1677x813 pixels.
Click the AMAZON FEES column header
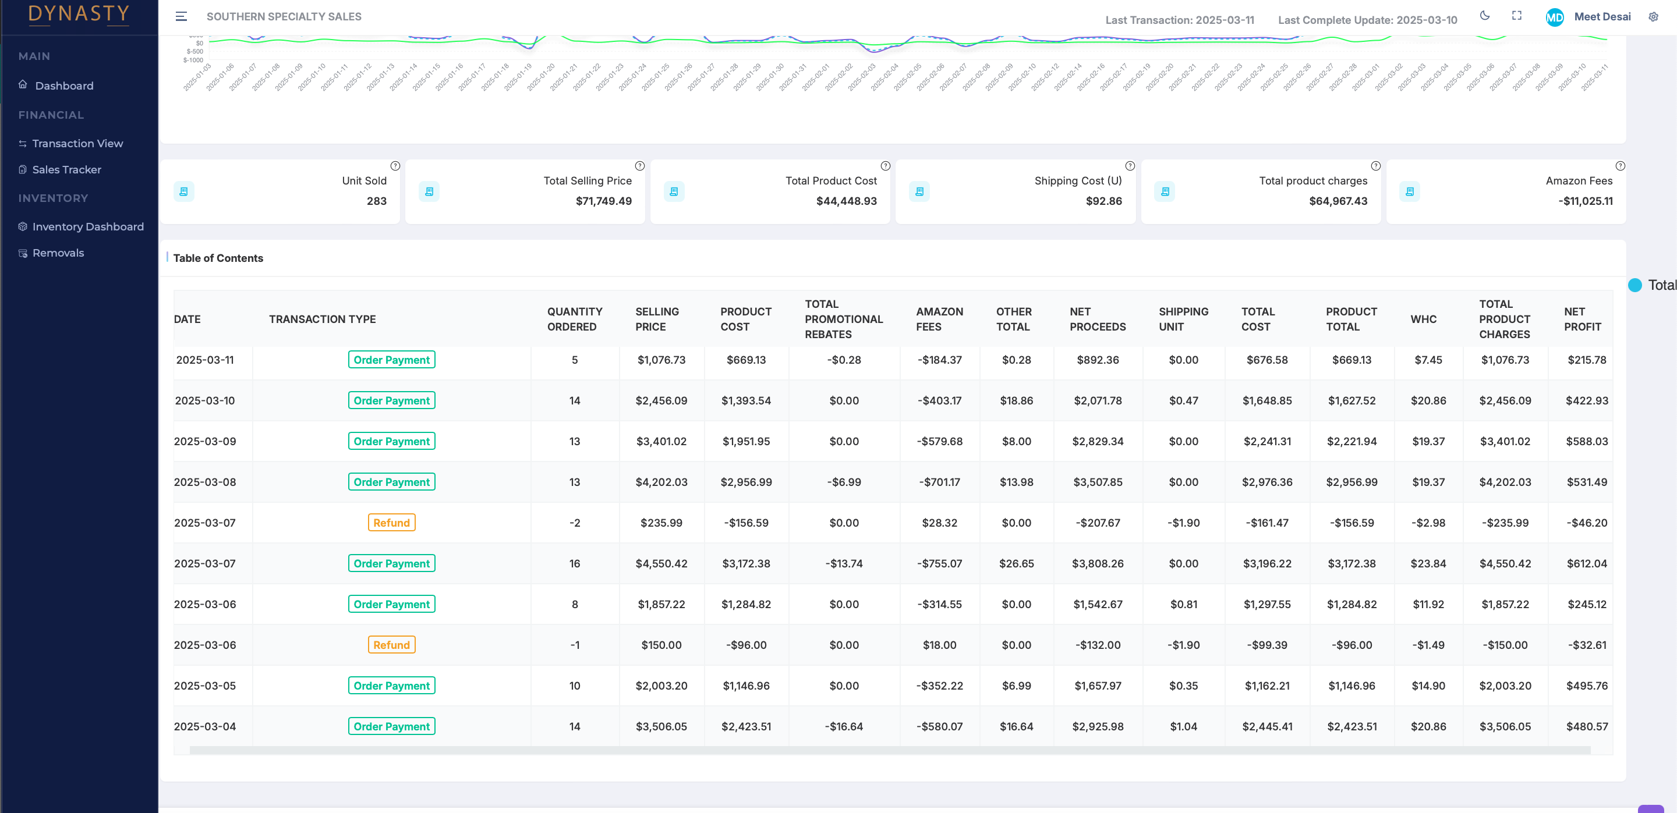point(939,319)
